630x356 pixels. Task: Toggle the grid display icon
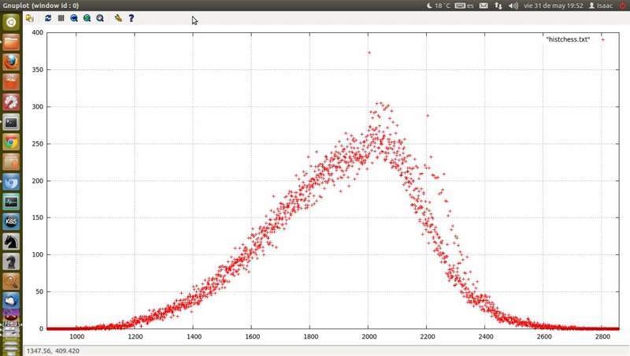[61, 17]
